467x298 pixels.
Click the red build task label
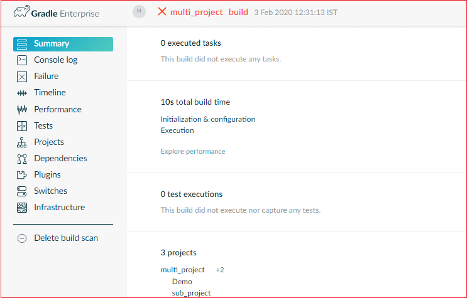click(238, 12)
